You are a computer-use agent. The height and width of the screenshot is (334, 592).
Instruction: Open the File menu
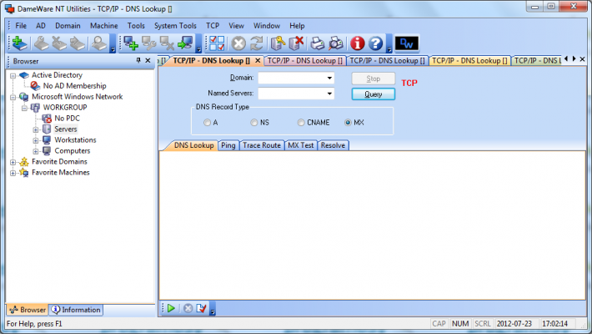(x=21, y=26)
